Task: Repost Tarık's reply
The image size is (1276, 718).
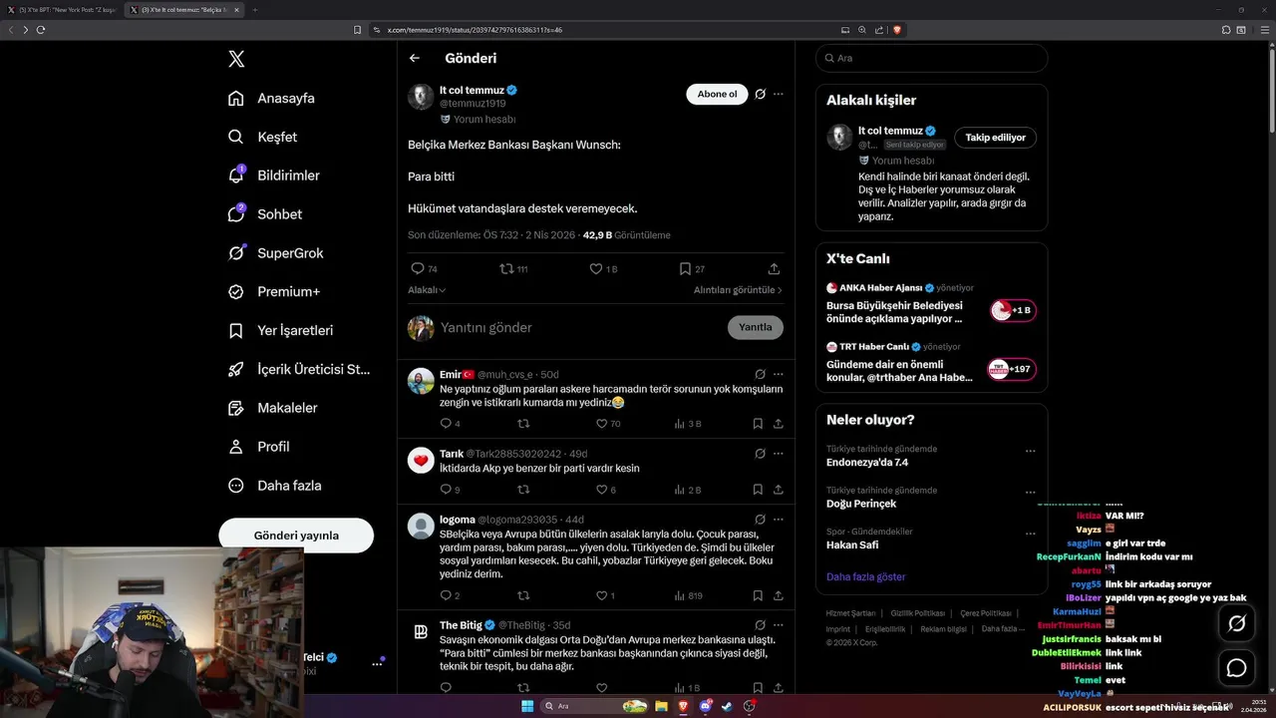Action: tap(523, 490)
